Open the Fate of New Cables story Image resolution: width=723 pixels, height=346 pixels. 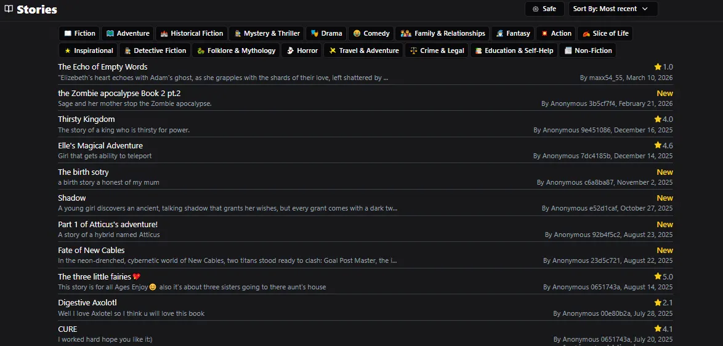click(91, 250)
